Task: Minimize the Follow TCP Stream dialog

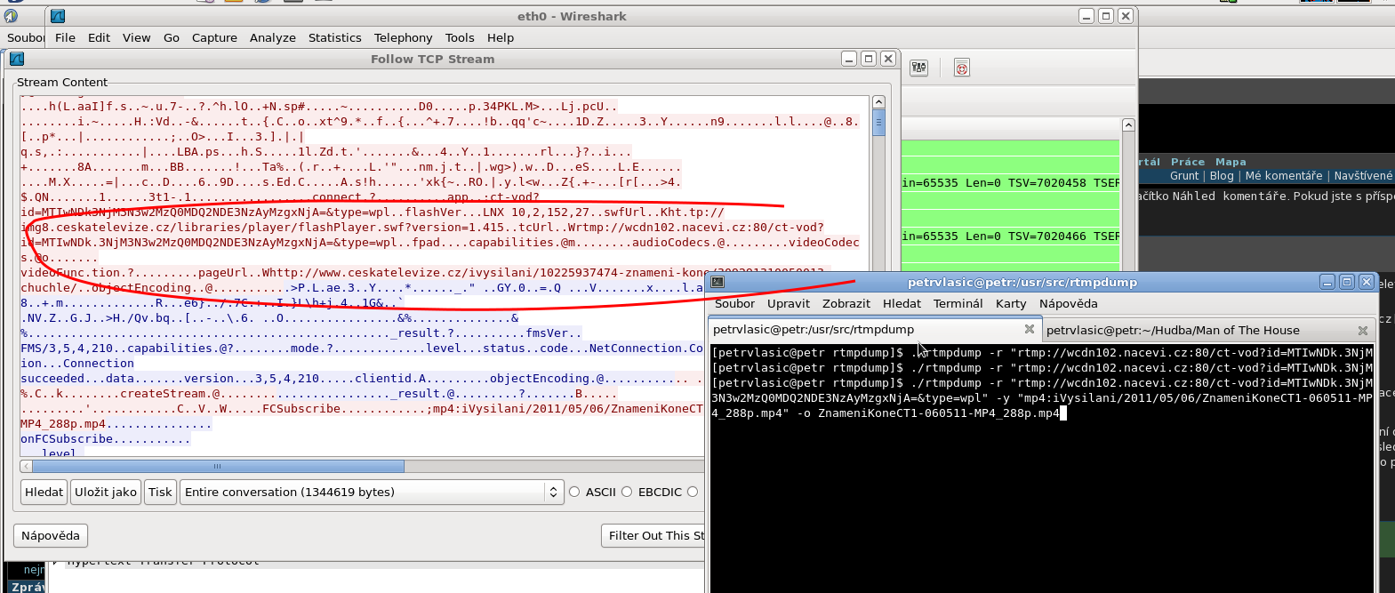Action: pyautogui.click(x=849, y=59)
